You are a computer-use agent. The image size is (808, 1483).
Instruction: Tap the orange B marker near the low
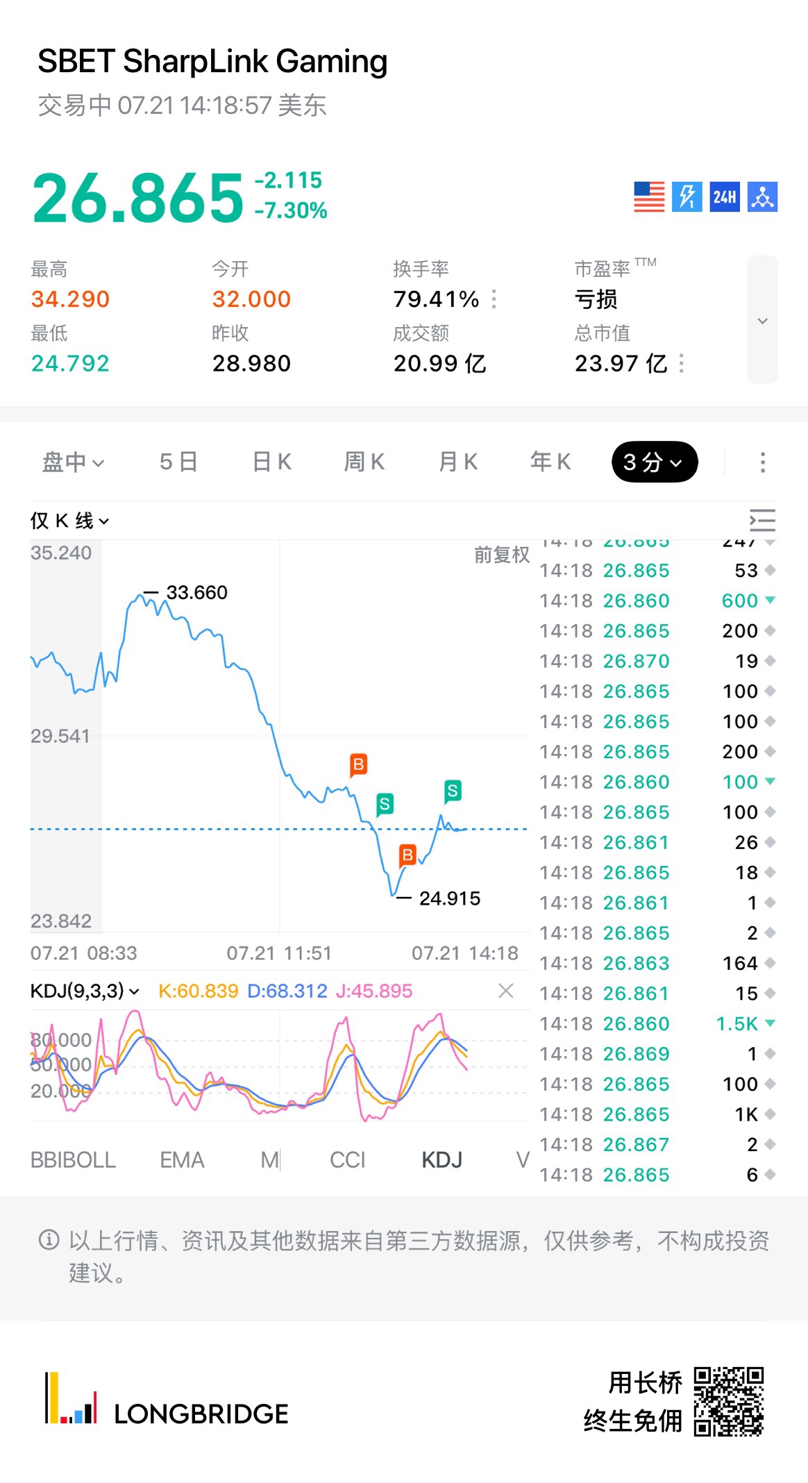click(x=407, y=855)
